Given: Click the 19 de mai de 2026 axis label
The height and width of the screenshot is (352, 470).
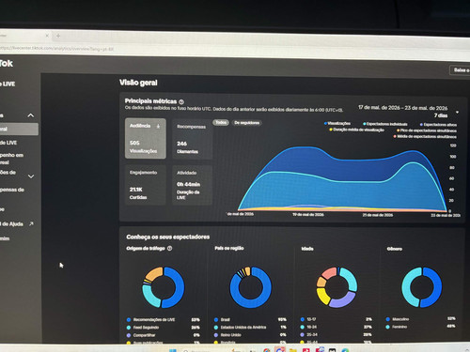Looking at the screenshot, I should [x=308, y=215].
